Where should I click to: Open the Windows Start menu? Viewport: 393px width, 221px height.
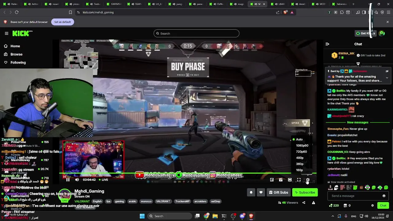pos(142,216)
